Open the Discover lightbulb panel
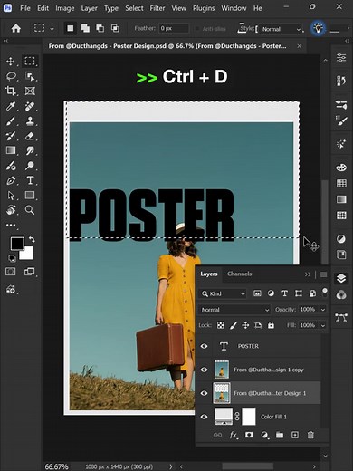353x471 pixels. [318, 29]
